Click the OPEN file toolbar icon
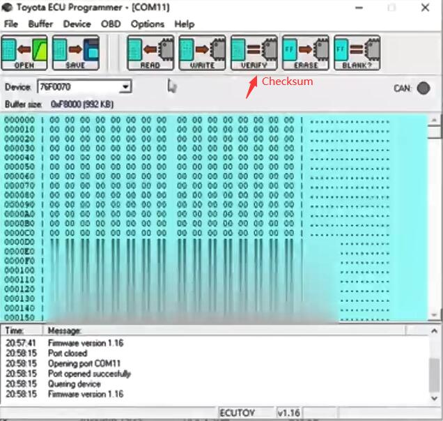443x421 pixels. click(24, 52)
